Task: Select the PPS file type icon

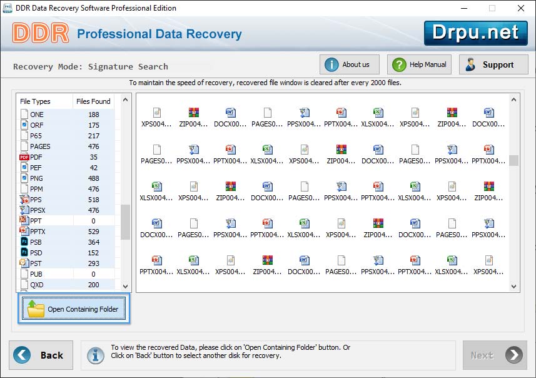Action: point(24,199)
